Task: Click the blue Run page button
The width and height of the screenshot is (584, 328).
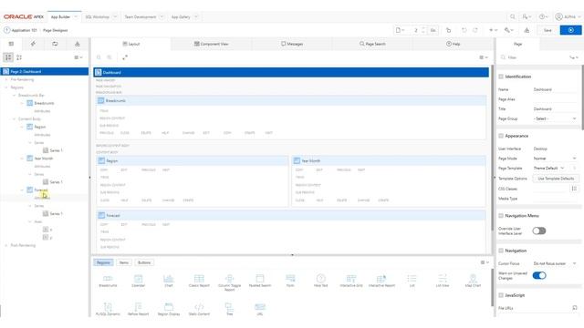Action: [x=570, y=30]
